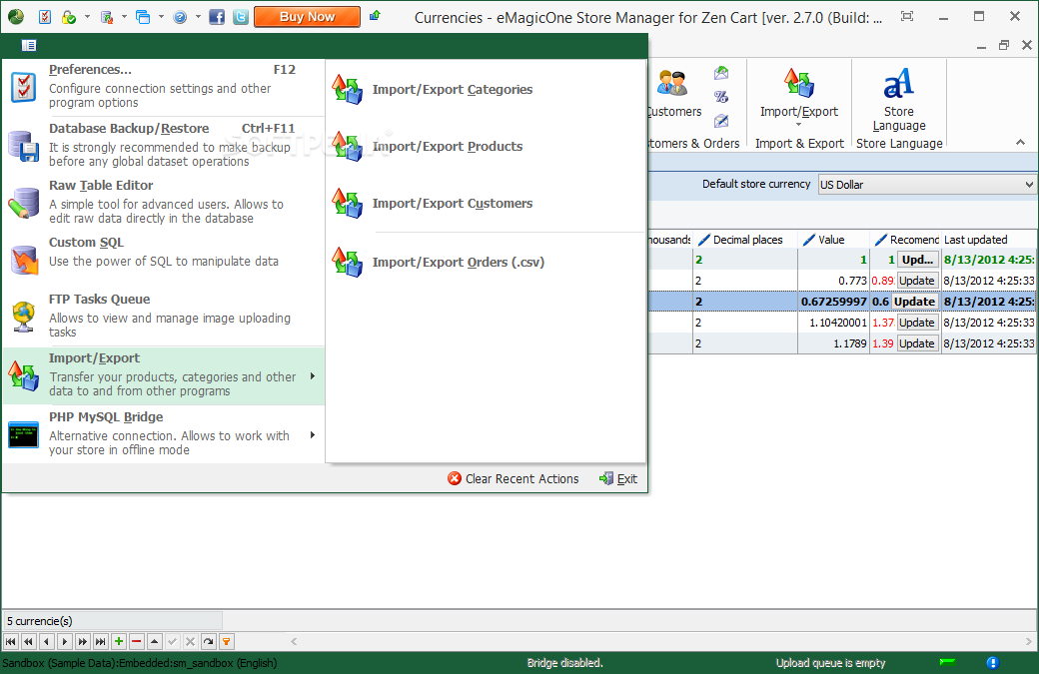Click the curved arrow refresh button
The height and width of the screenshot is (674, 1039).
pyautogui.click(x=208, y=642)
